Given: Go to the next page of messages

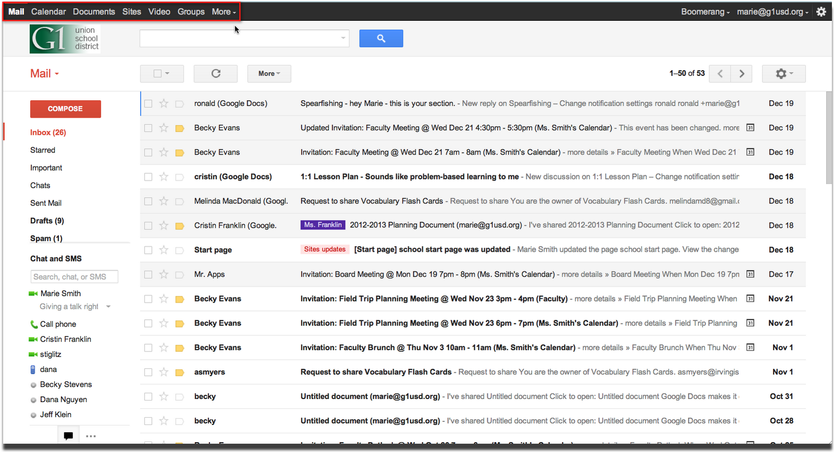Looking at the screenshot, I should 742,74.
